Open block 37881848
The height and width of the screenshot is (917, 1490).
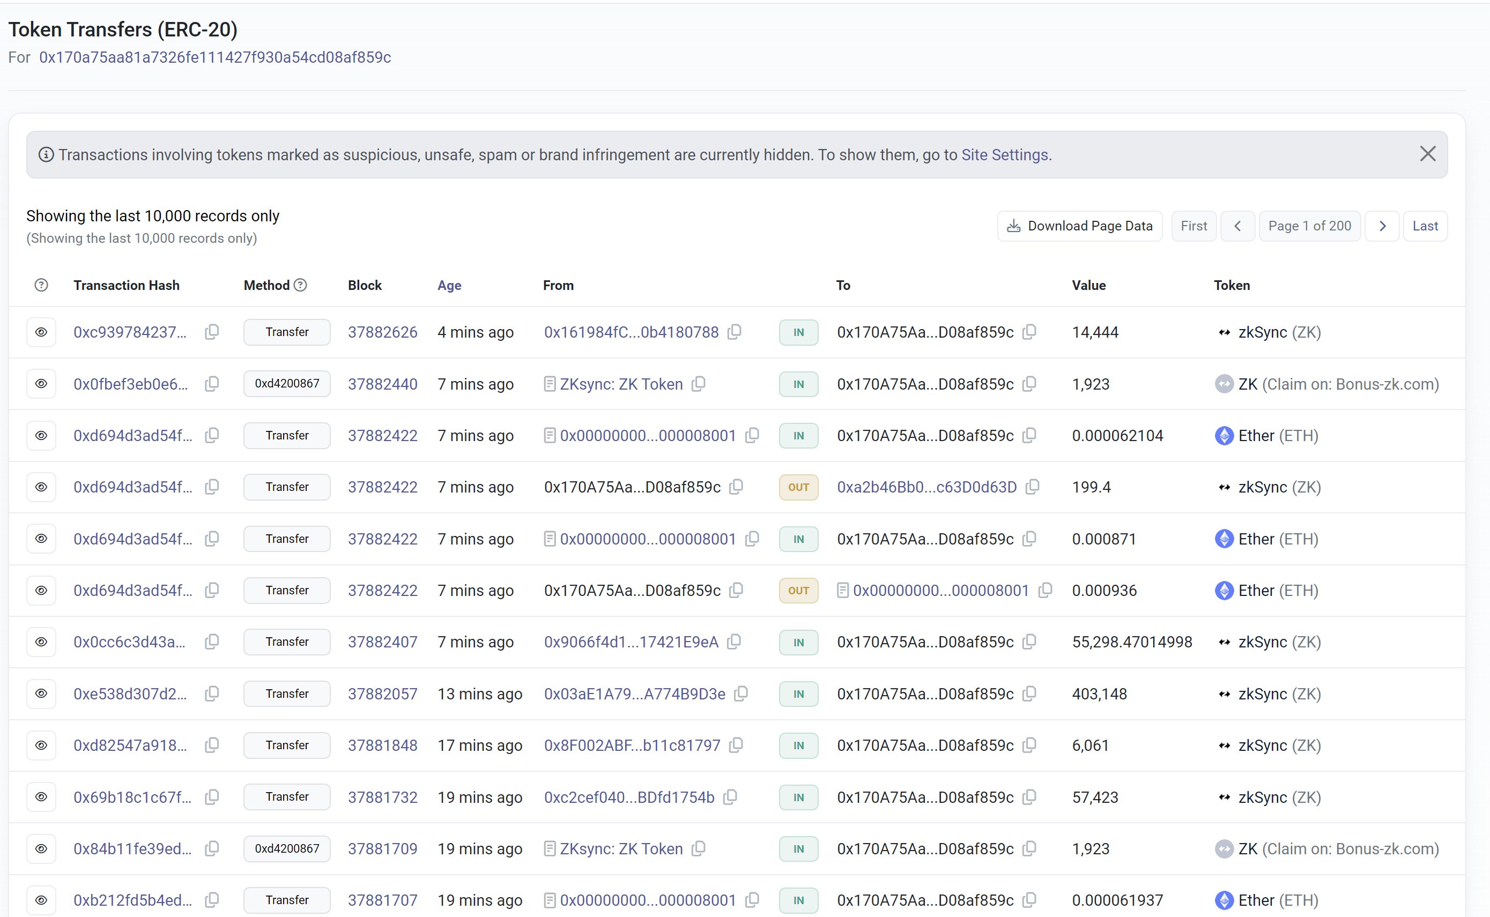coord(383,745)
